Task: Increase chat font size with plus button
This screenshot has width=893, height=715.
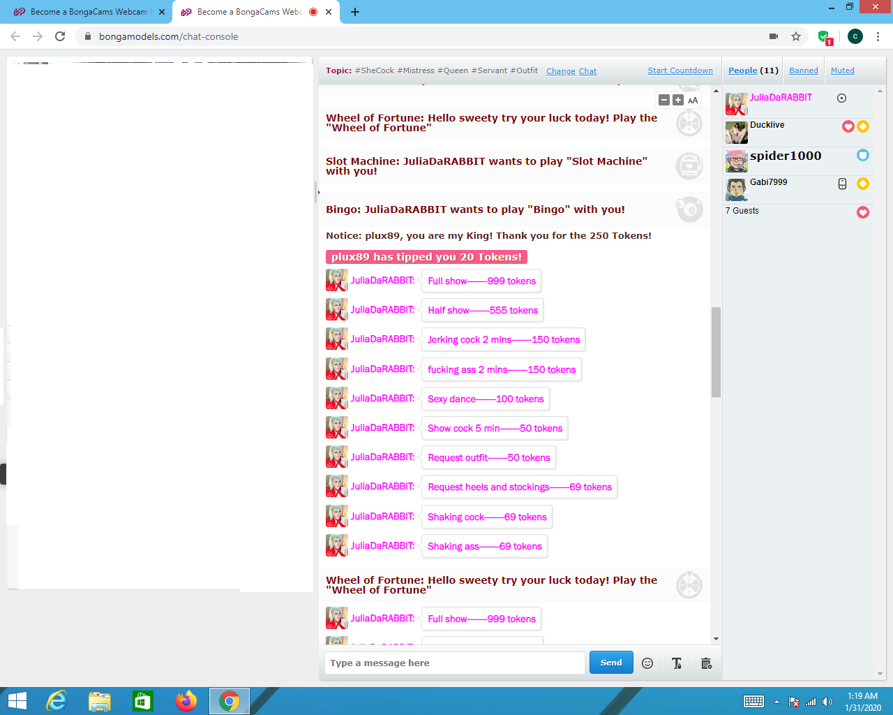Action: point(678,101)
